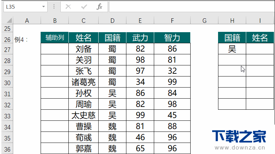Image resolution: width=275 pixels, height=154 pixels.
Task: Click 太史慈's 智力 value 45
Action: (172, 115)
